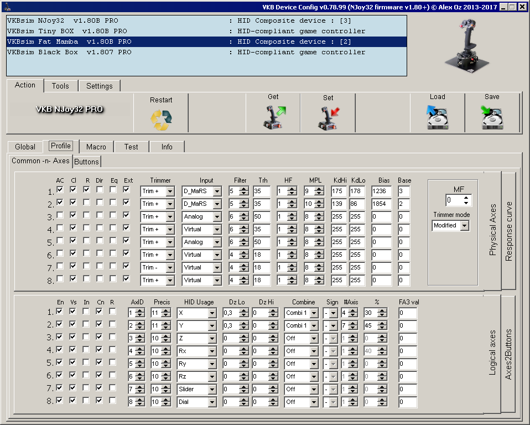The image size is (530, 425).
Task: Open the Response curve vertical tab
Action: click(508, 231)
